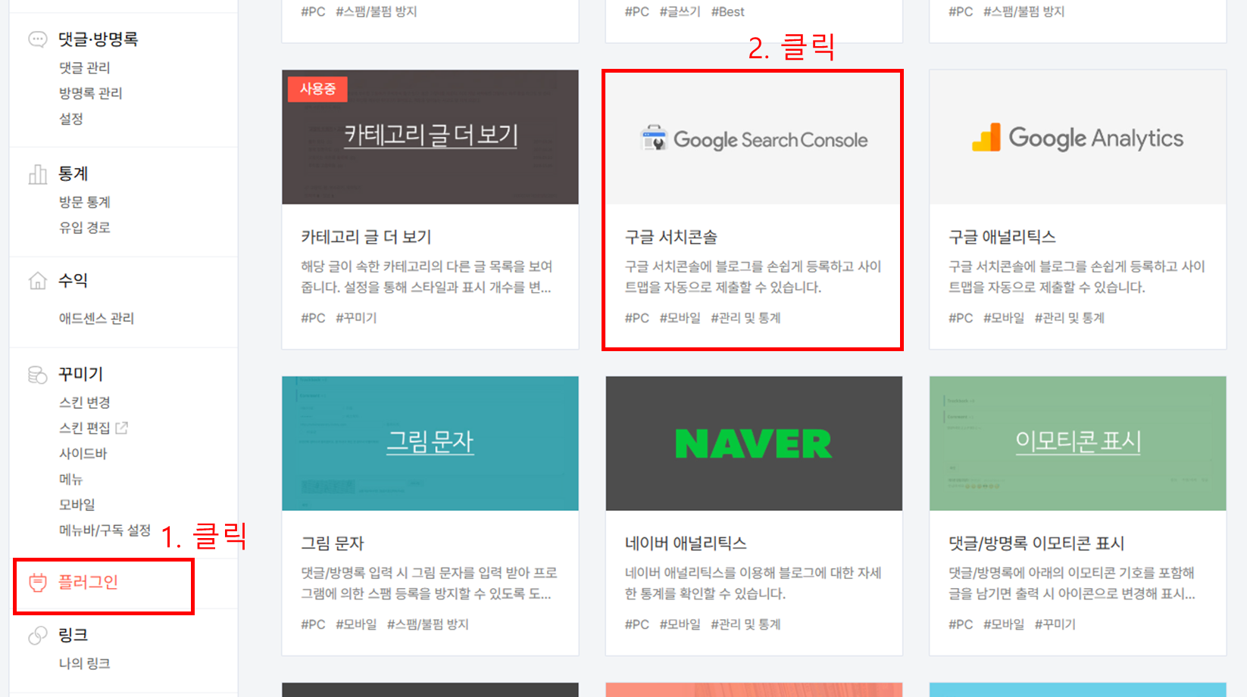Image resolution: width=1247 pixels, height=697 pixels.
Task: Click the 그림 문자 description text
Action: pos(429,583)
